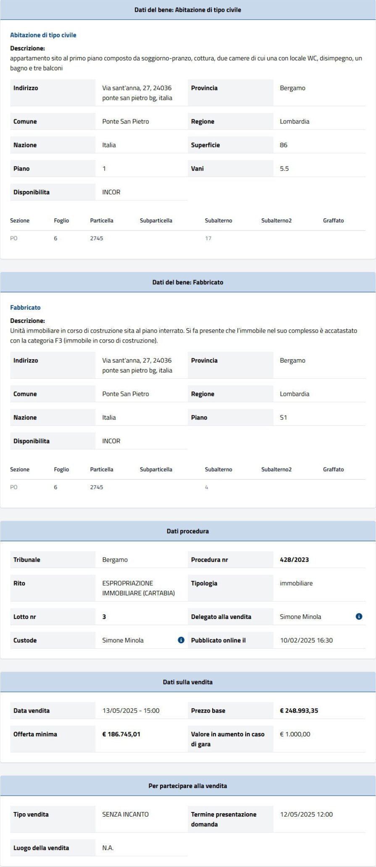Click the Subalterno value 17
The height and width of the screenshot is (867, 376).
[208, 238]
